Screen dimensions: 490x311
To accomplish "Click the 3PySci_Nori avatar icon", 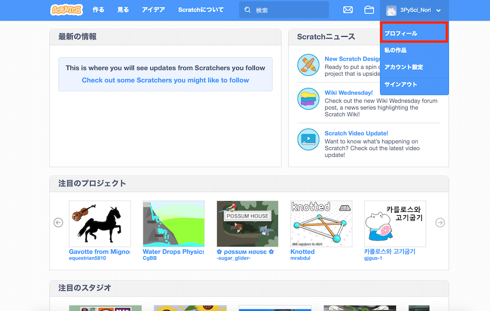I will pos(391,10).
